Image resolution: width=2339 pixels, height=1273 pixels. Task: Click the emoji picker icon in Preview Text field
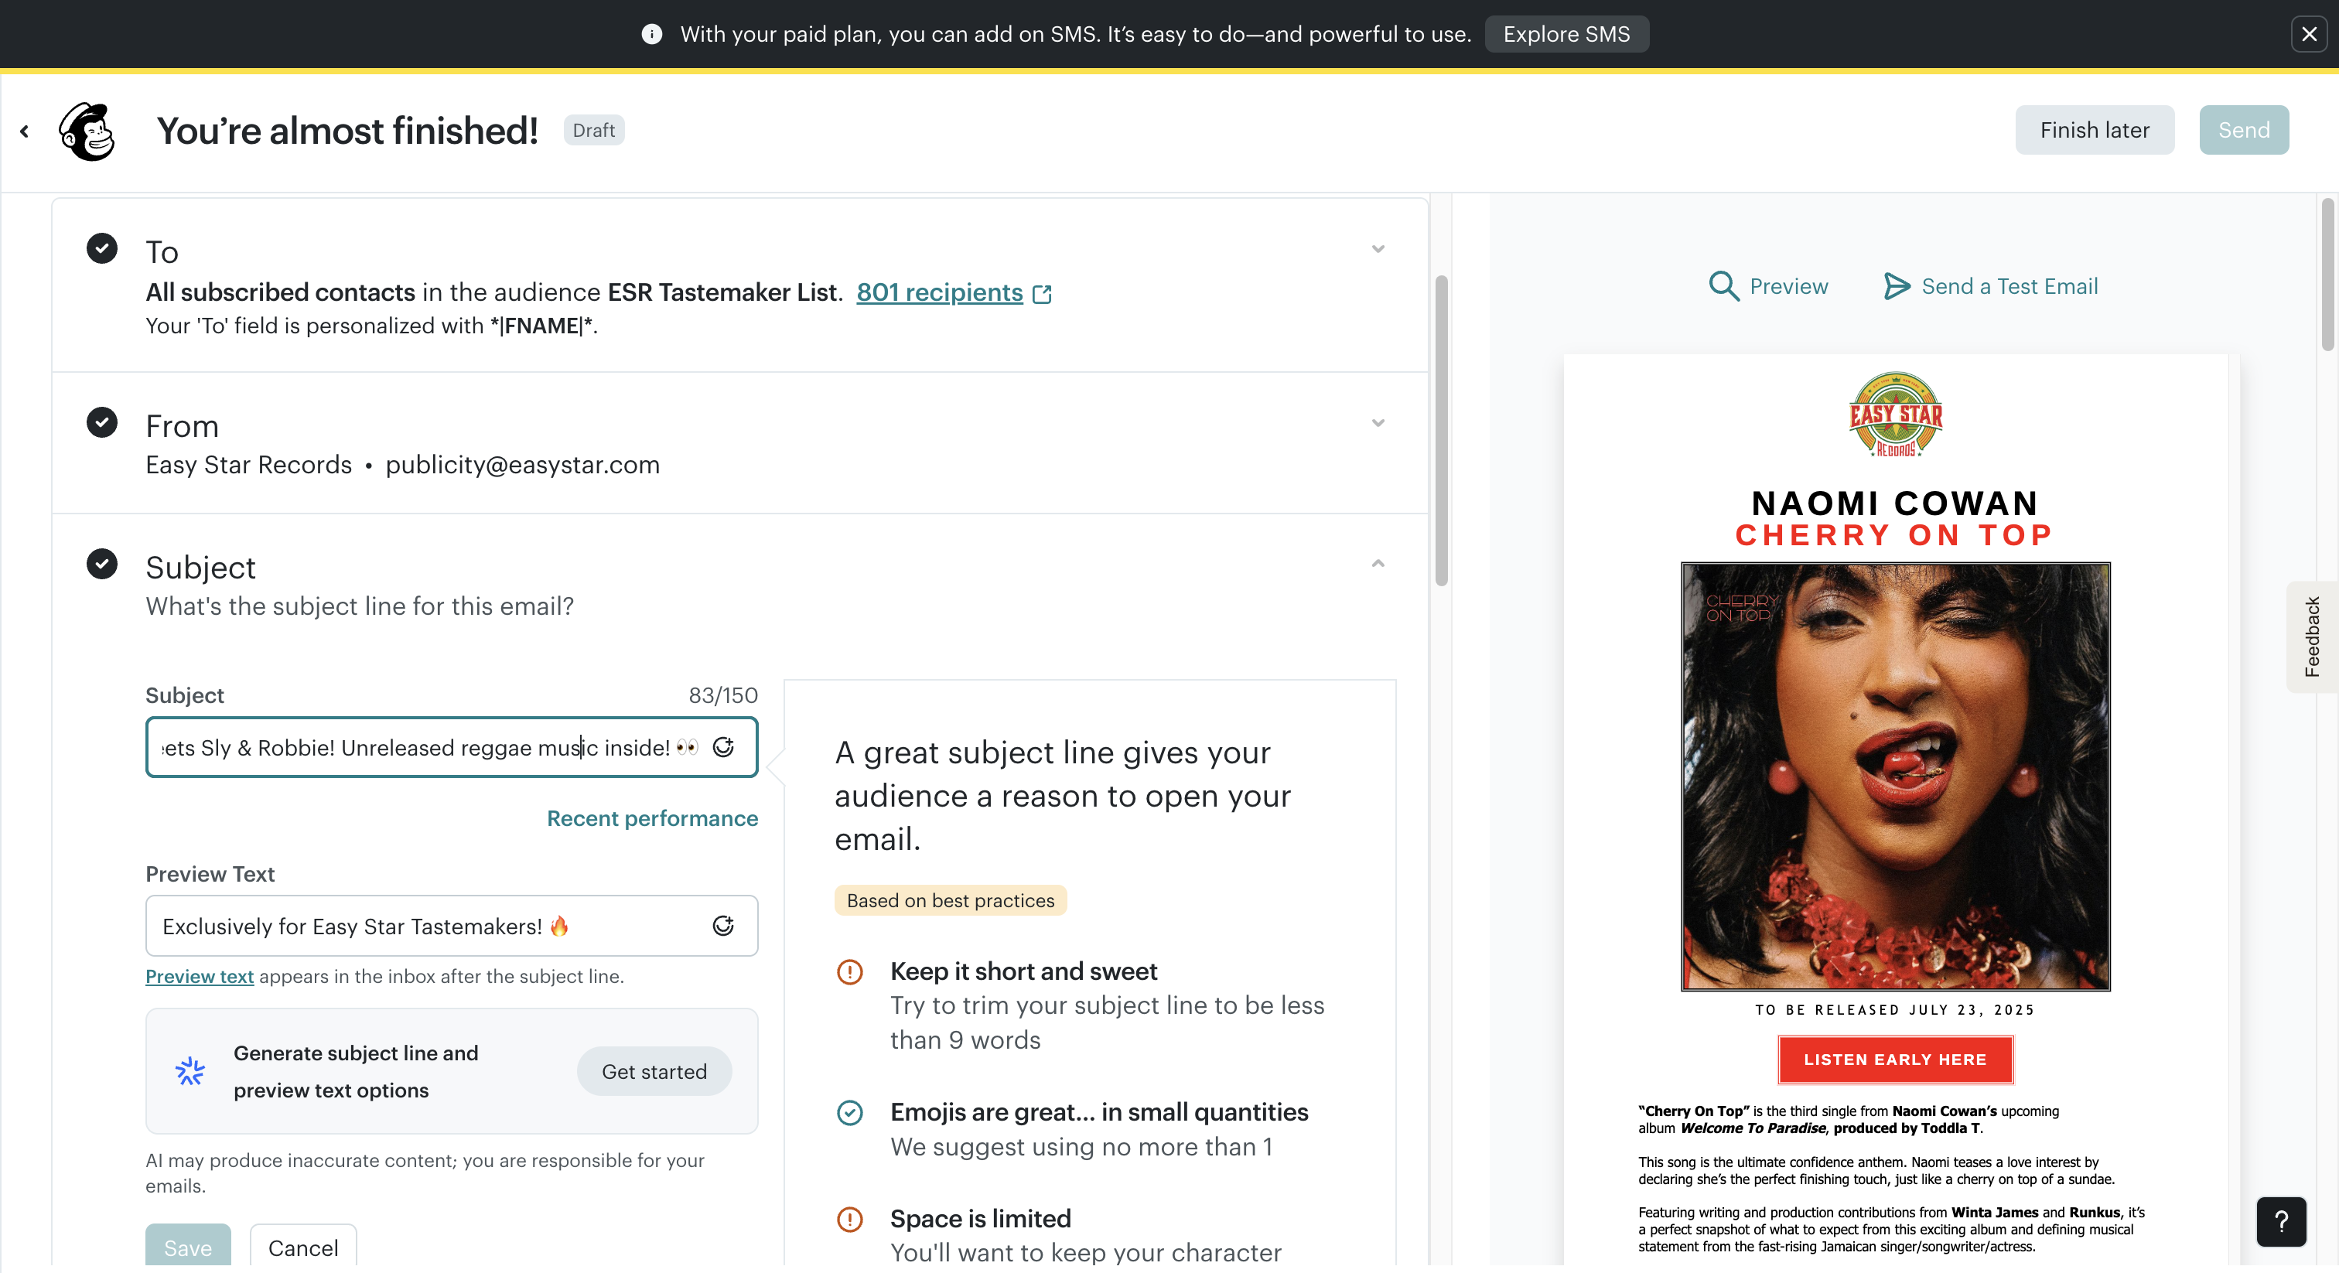pyautogui.click(x=724, y=927)
